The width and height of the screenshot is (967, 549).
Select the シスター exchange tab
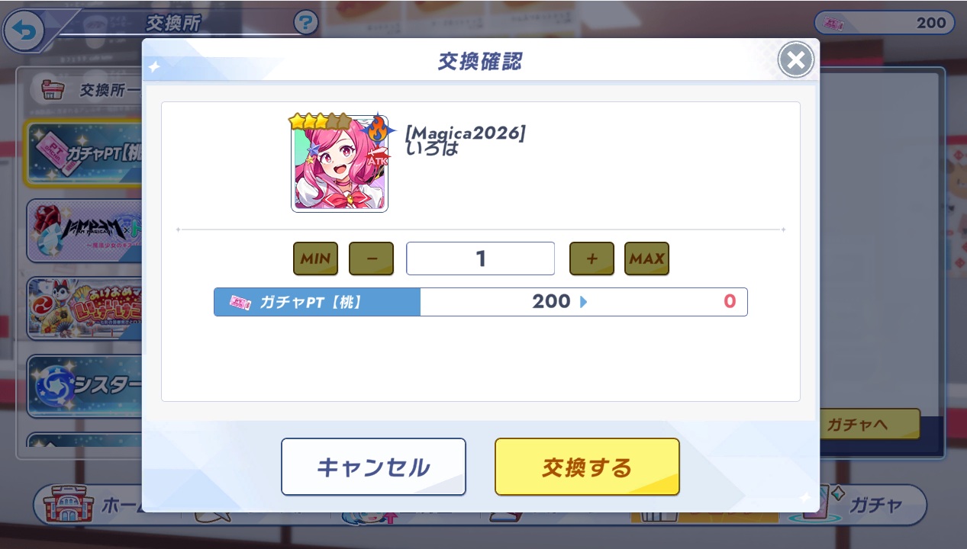pyautogui.click(x=85, y=386)
